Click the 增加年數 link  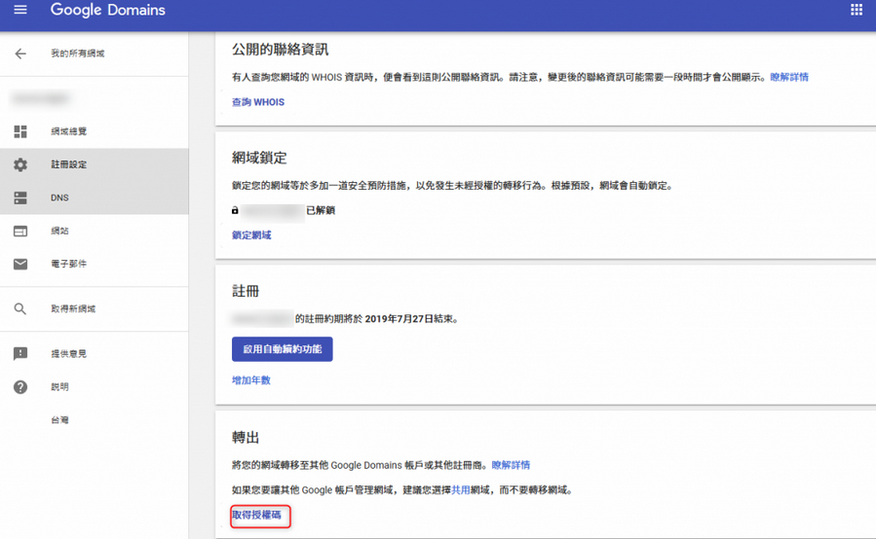coord(251,380)
